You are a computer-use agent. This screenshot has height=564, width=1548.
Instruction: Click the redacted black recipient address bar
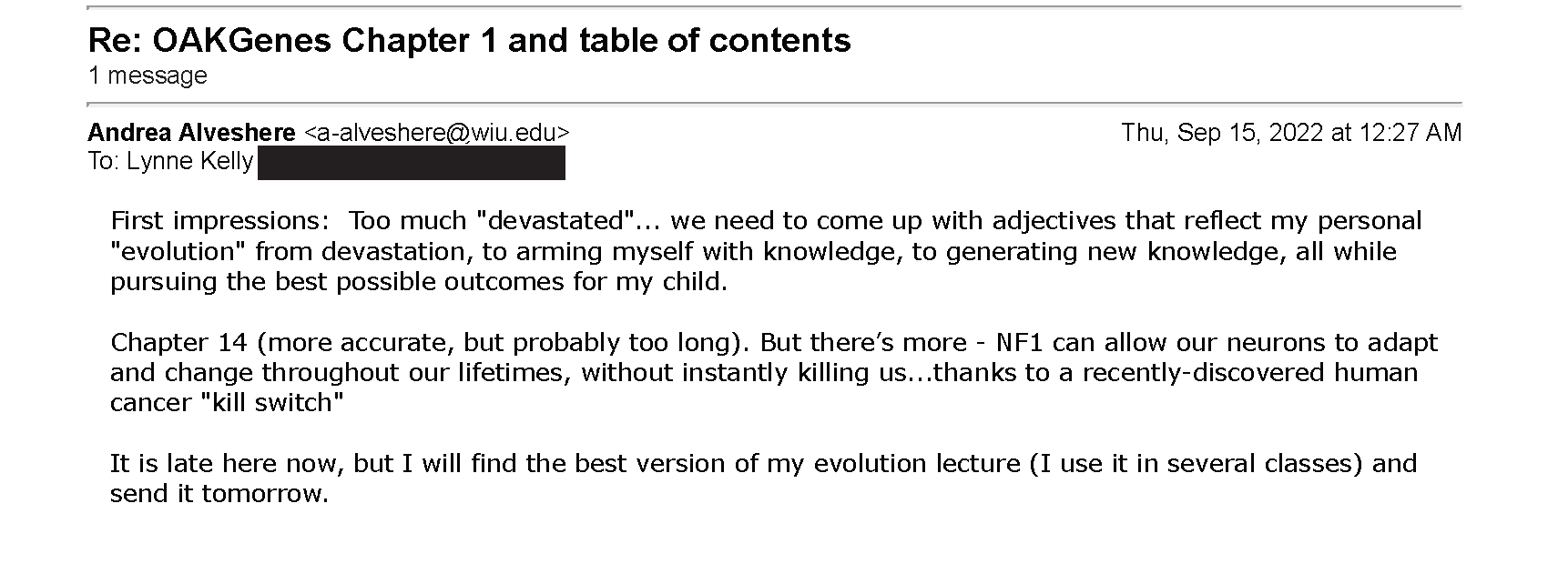(412, 163)
